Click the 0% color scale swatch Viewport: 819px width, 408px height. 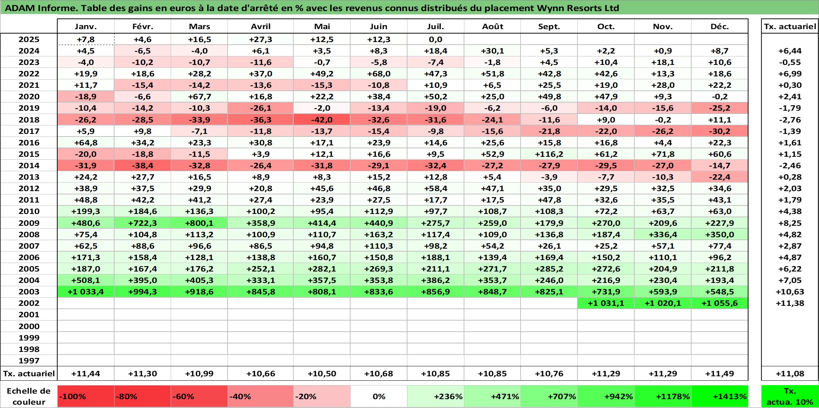pos(379,396)
